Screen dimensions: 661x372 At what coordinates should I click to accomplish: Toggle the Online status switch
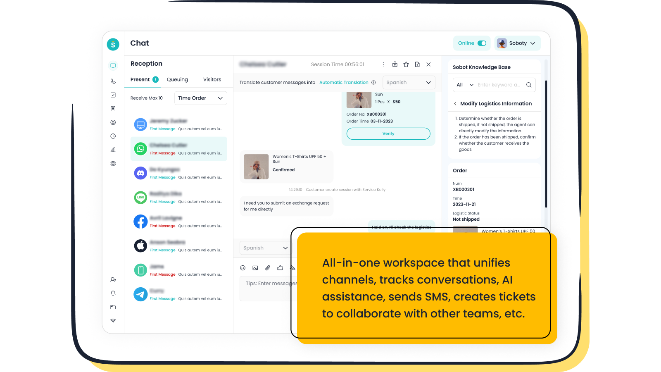(482, 43)
